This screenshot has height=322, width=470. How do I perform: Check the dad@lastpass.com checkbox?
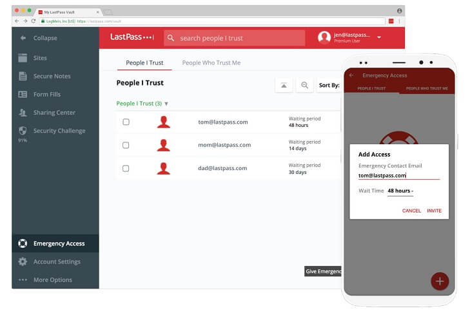tap(126, 168)
